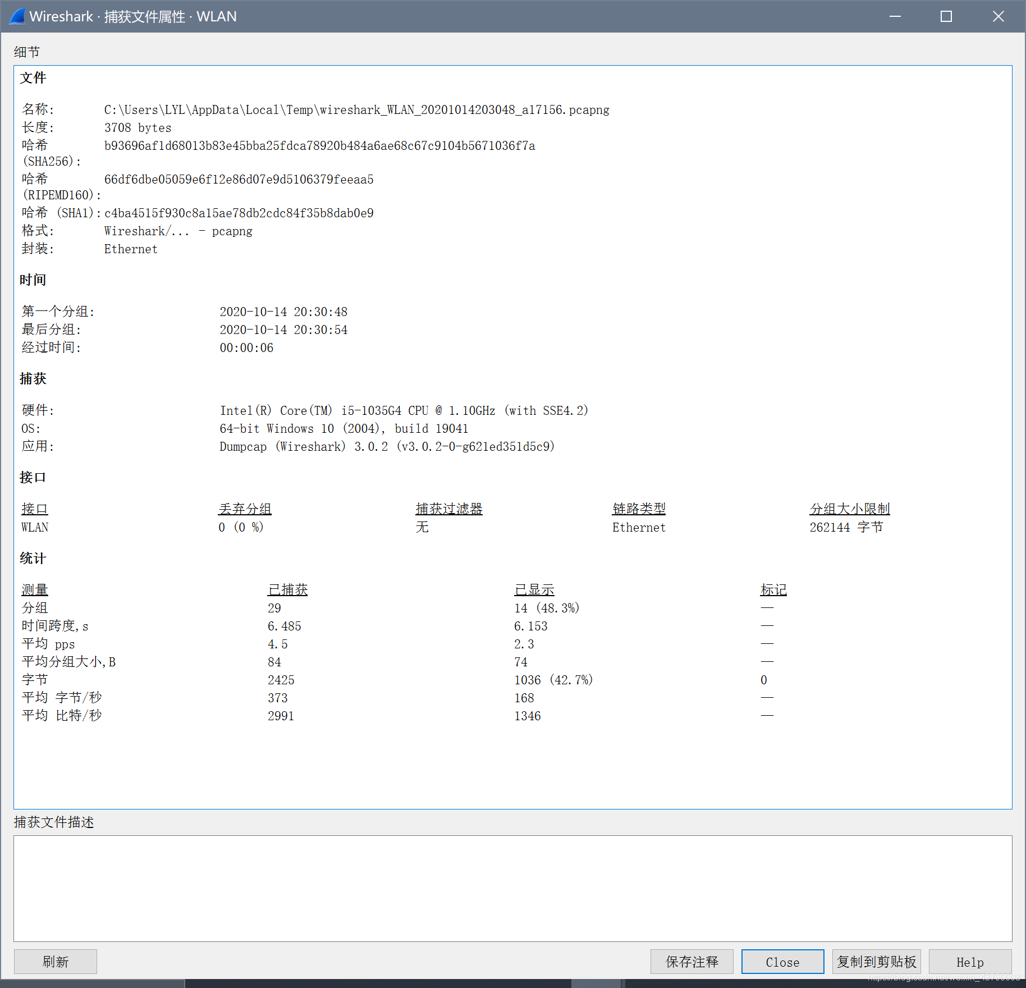
Task: Click the hardware value Intel Core i5-1035G4
Action: (x=404, y=410)
